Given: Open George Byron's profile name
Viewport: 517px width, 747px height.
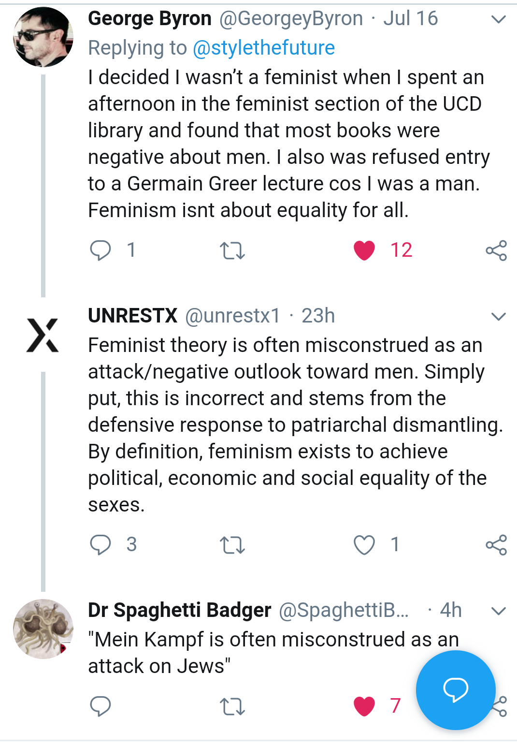Looking at the screenshot, I should click(x=150, y=19).
